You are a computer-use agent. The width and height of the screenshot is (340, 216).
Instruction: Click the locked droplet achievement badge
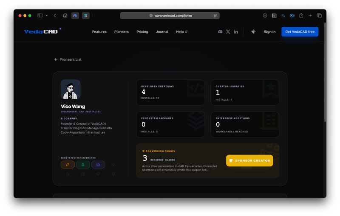[68, 174]
